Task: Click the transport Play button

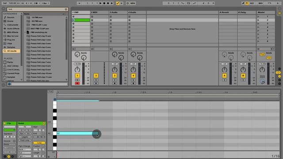Action: tap(100, 3)
